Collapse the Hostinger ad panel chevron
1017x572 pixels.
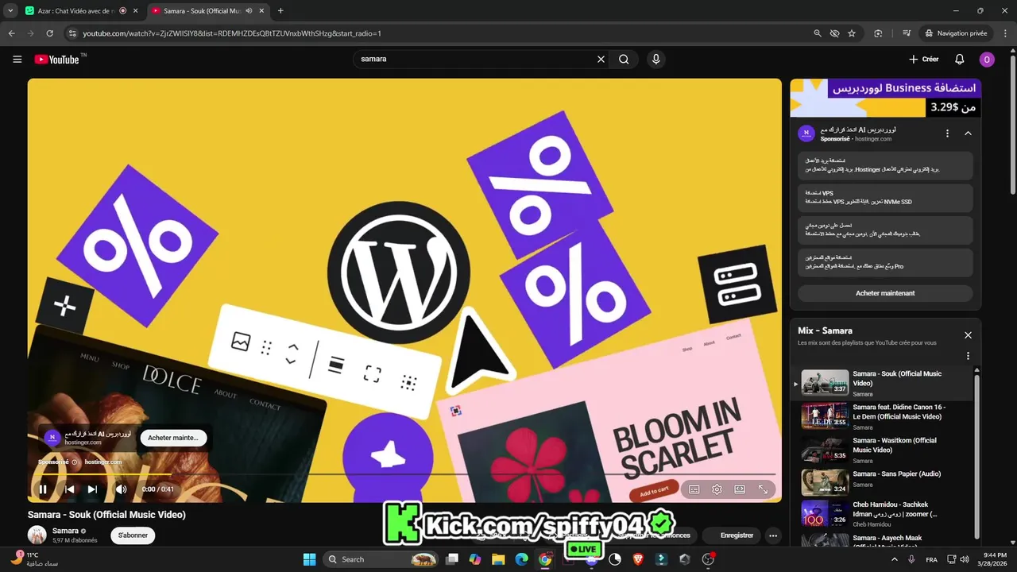click(968, 133)
